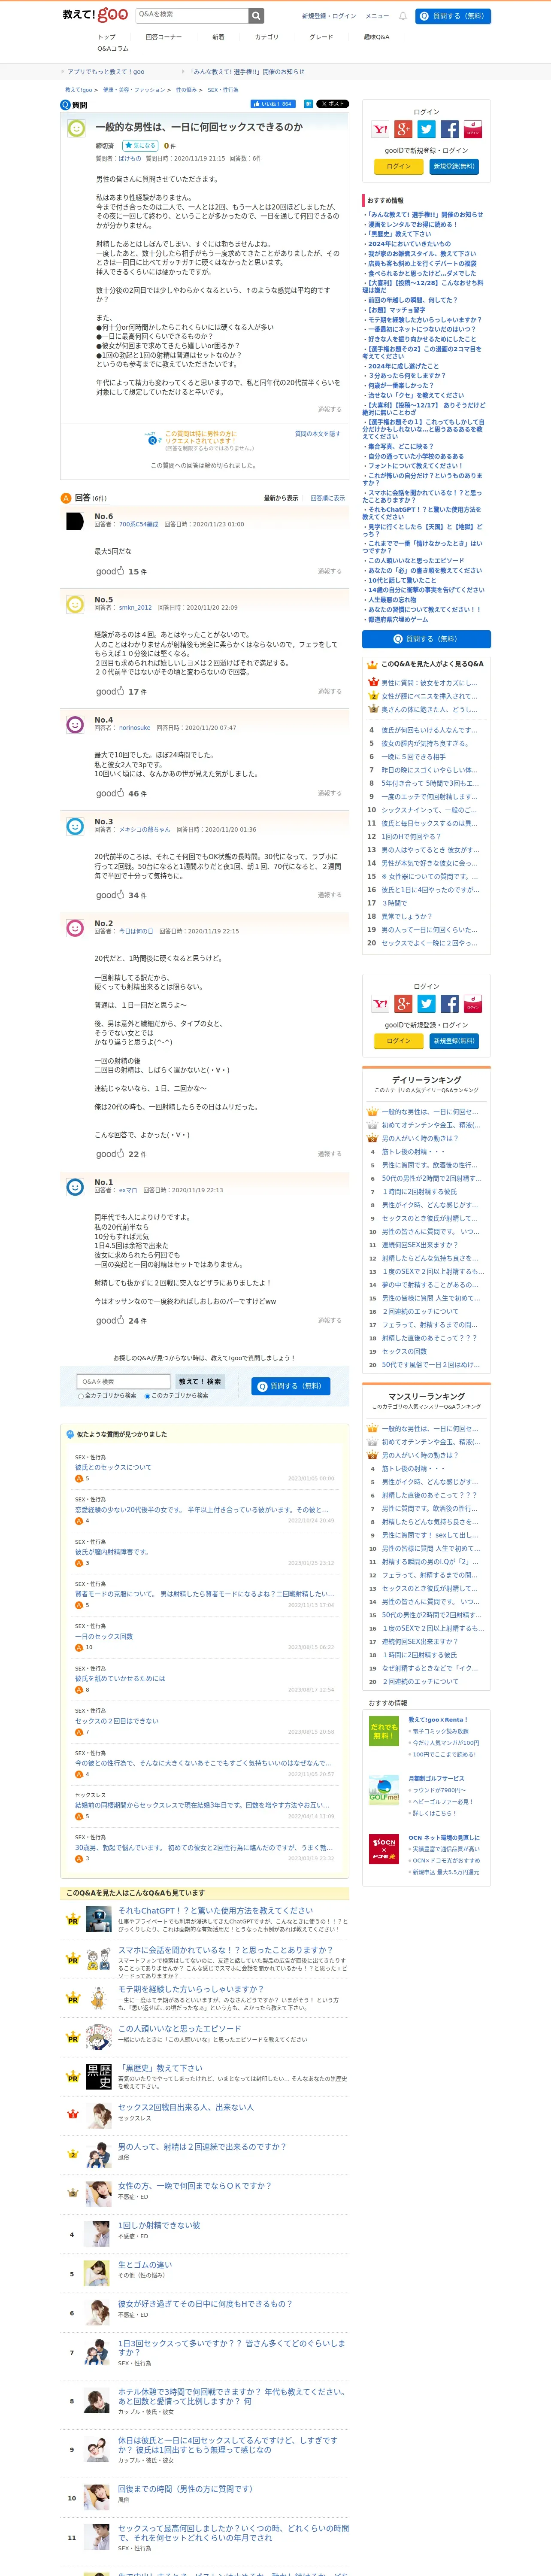Click good thumbs-up on answer No.5

tap(110, 691)
